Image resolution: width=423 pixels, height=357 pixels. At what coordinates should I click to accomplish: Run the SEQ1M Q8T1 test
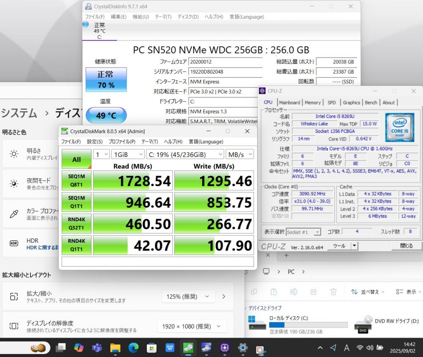(x=77, y=181)
